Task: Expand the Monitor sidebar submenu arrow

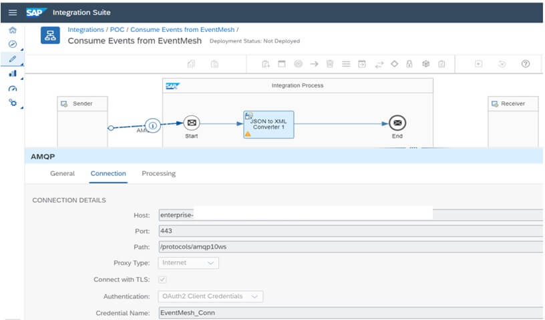Action: 22,79
